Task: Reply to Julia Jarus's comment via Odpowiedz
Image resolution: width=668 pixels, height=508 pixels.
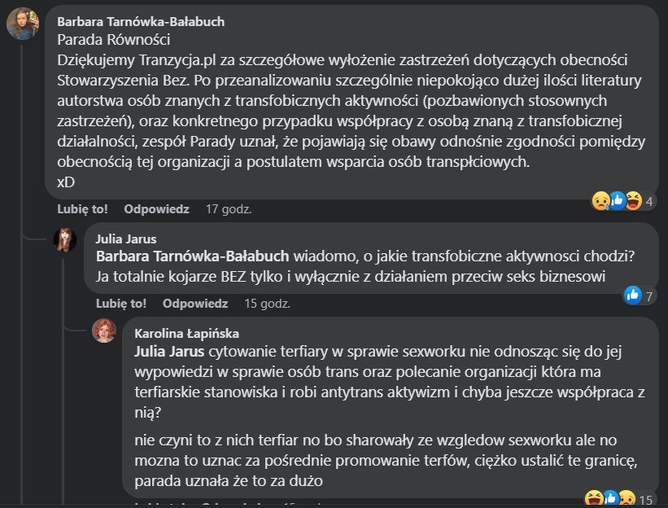Action: 195,304
